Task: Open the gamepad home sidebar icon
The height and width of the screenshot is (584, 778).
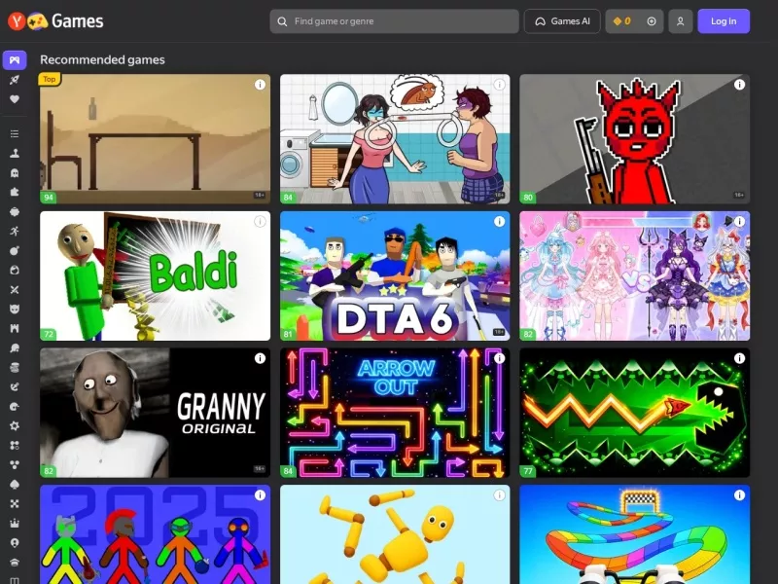Action: click(15, 60)
